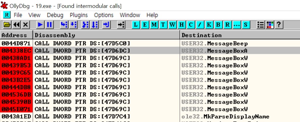Select row at address 0044D871
Screen dimensions: 300x122
point(150,44)
